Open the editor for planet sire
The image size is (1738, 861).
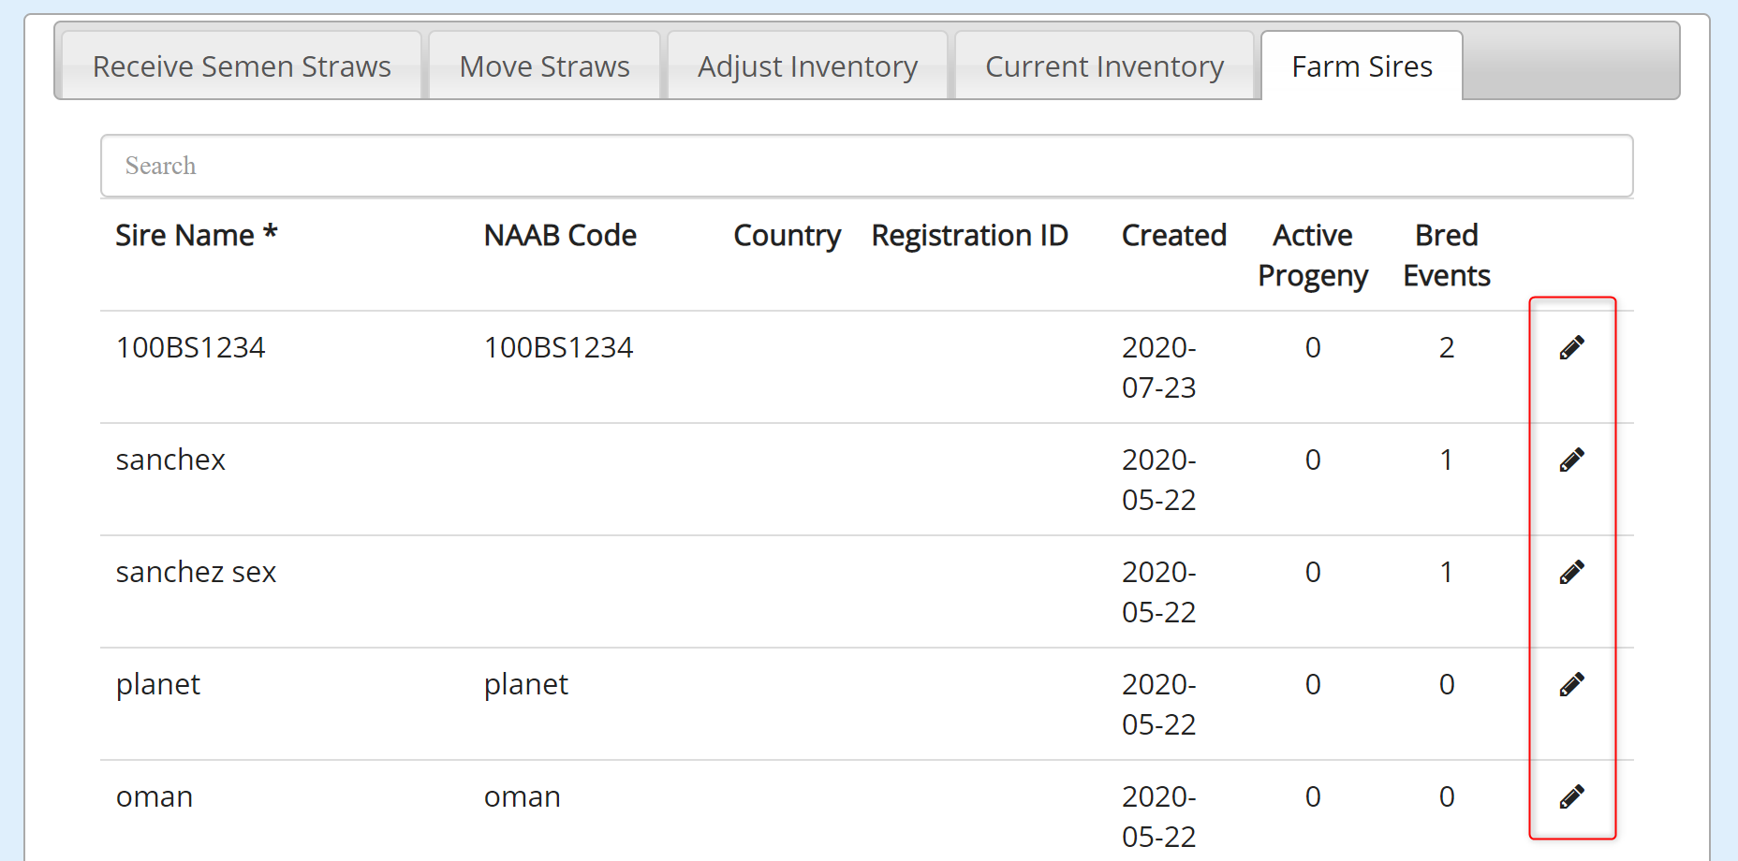tap(1571, 684)
